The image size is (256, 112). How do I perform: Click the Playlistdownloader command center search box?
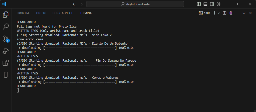tap(135, 4)
